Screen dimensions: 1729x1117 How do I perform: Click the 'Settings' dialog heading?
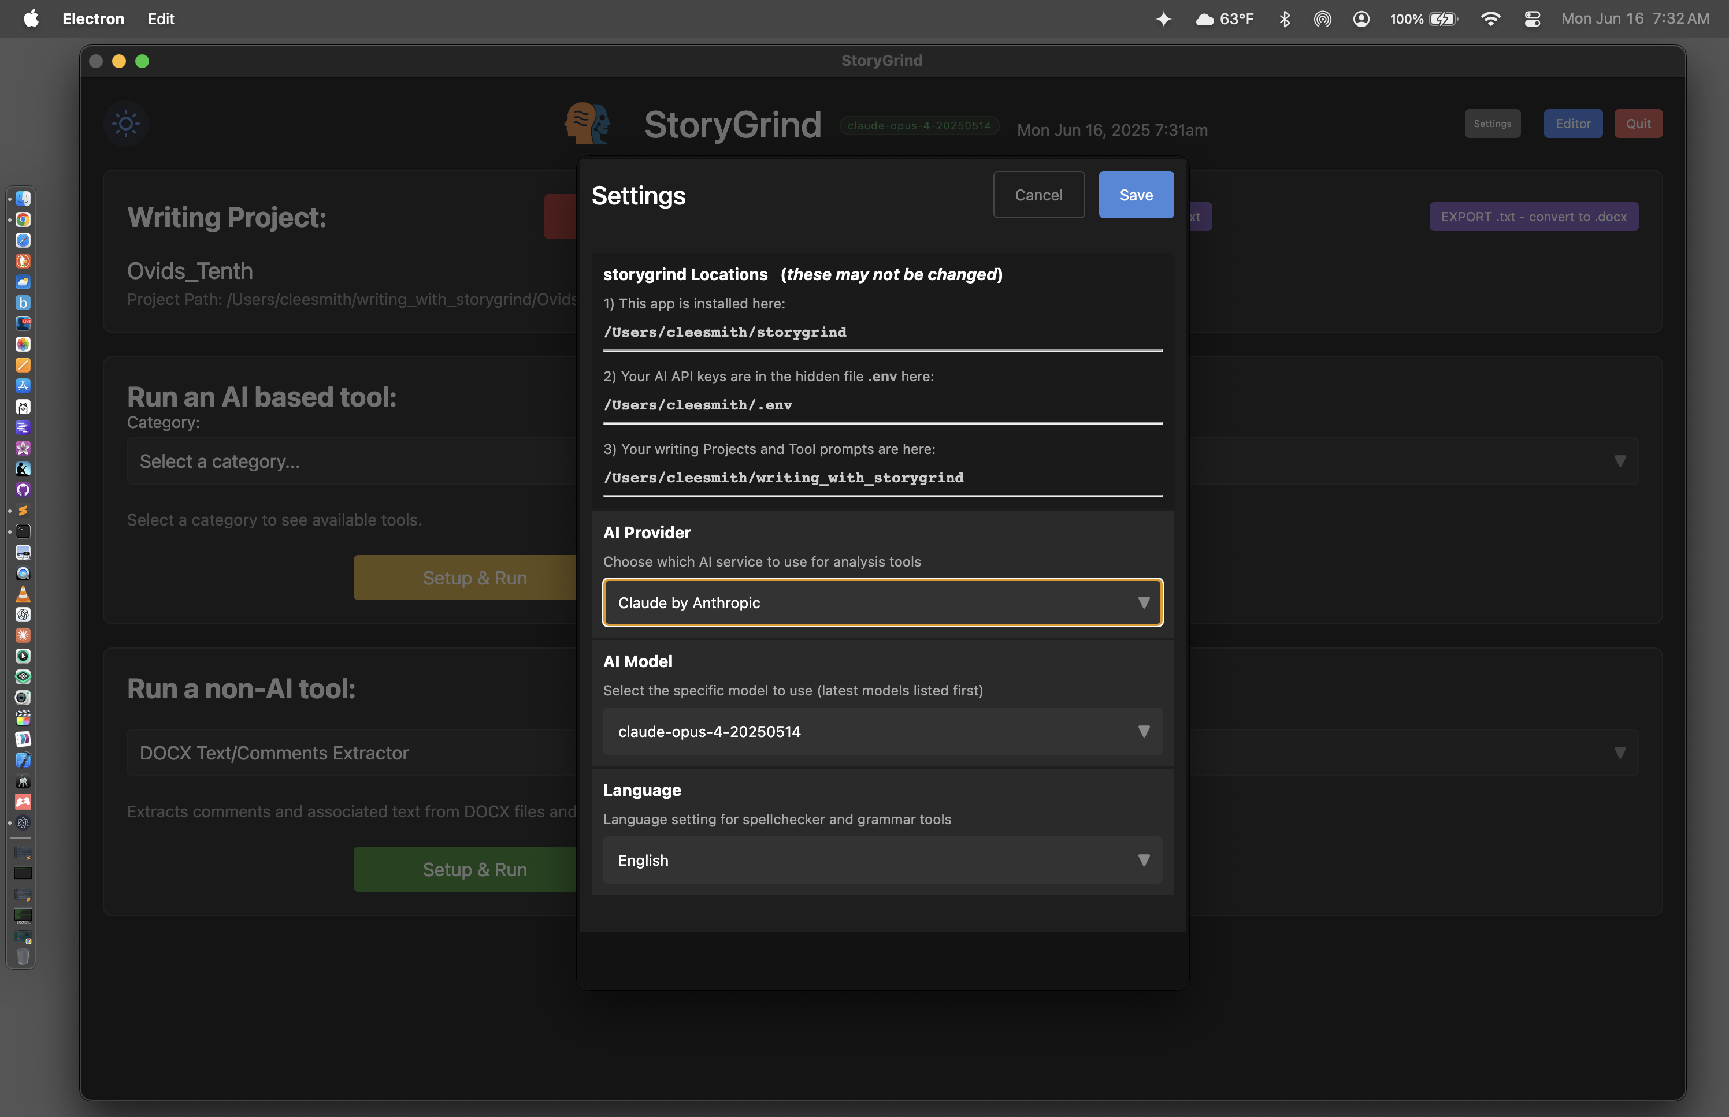(x=639, y=196)
